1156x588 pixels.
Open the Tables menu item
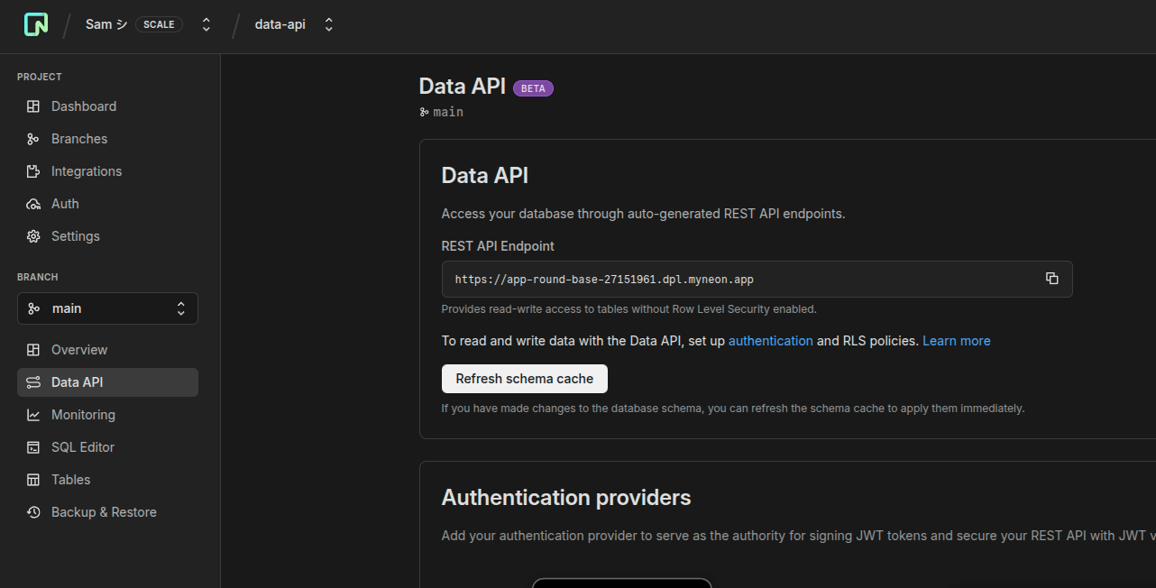point(70,480)
